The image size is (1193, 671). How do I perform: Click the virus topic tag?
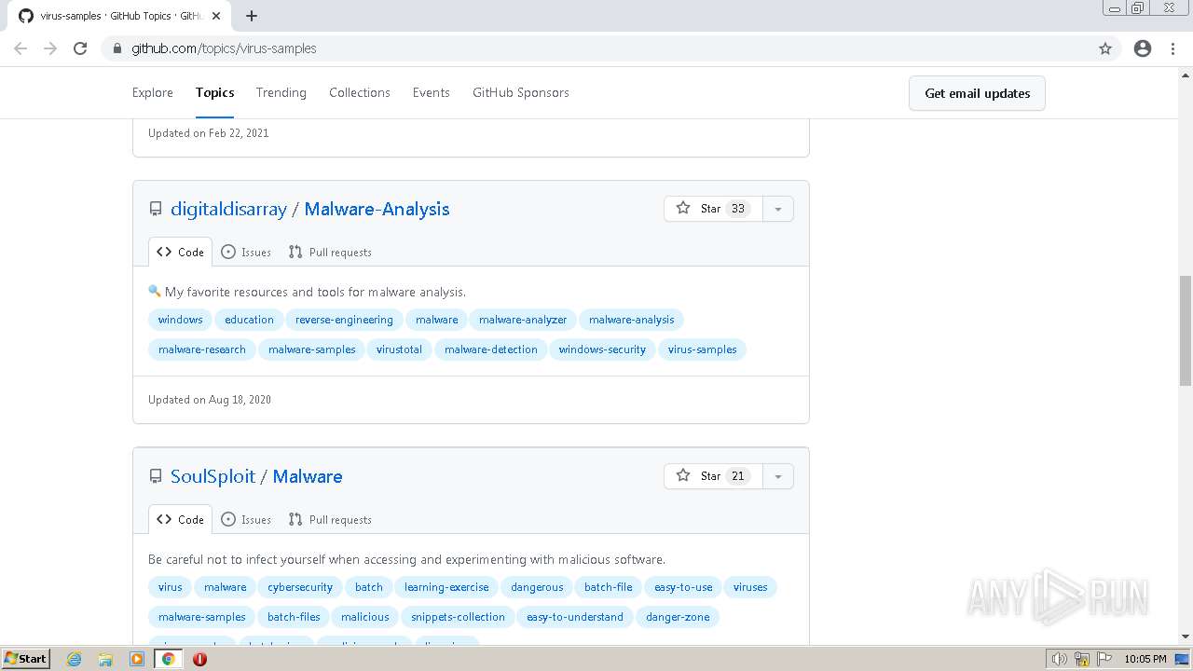point(171,587)
